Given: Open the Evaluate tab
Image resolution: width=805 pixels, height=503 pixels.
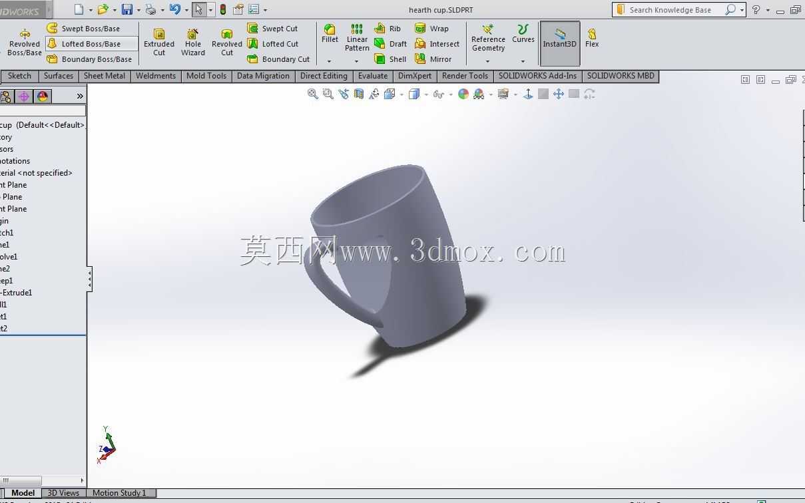Looking at the screenshot, I should [373, 76].
